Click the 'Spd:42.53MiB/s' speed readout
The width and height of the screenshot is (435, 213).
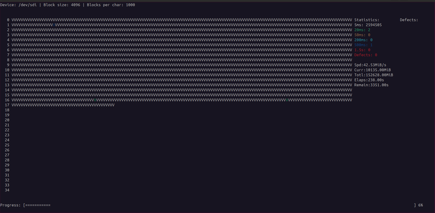(x=370, y=65)
